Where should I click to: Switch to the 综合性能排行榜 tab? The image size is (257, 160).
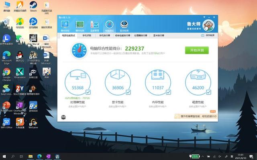[122, 36]
